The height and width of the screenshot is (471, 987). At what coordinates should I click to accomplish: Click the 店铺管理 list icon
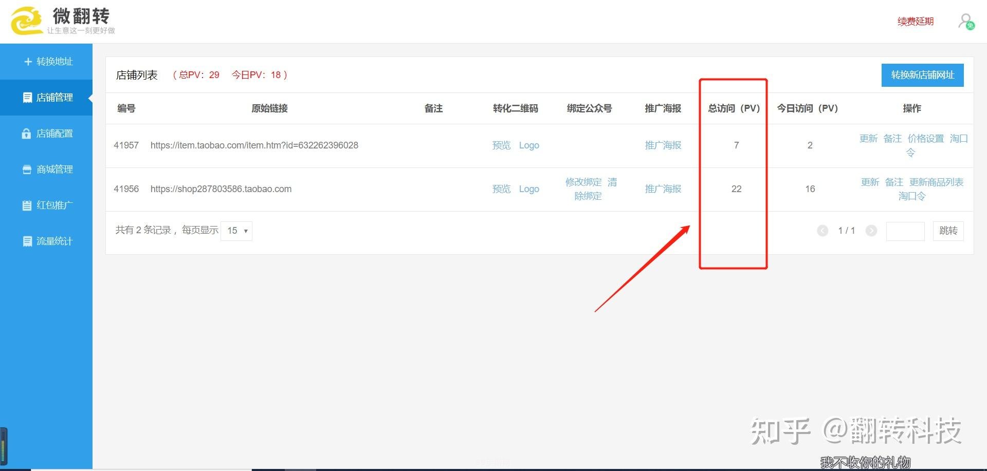click(28, 98)
